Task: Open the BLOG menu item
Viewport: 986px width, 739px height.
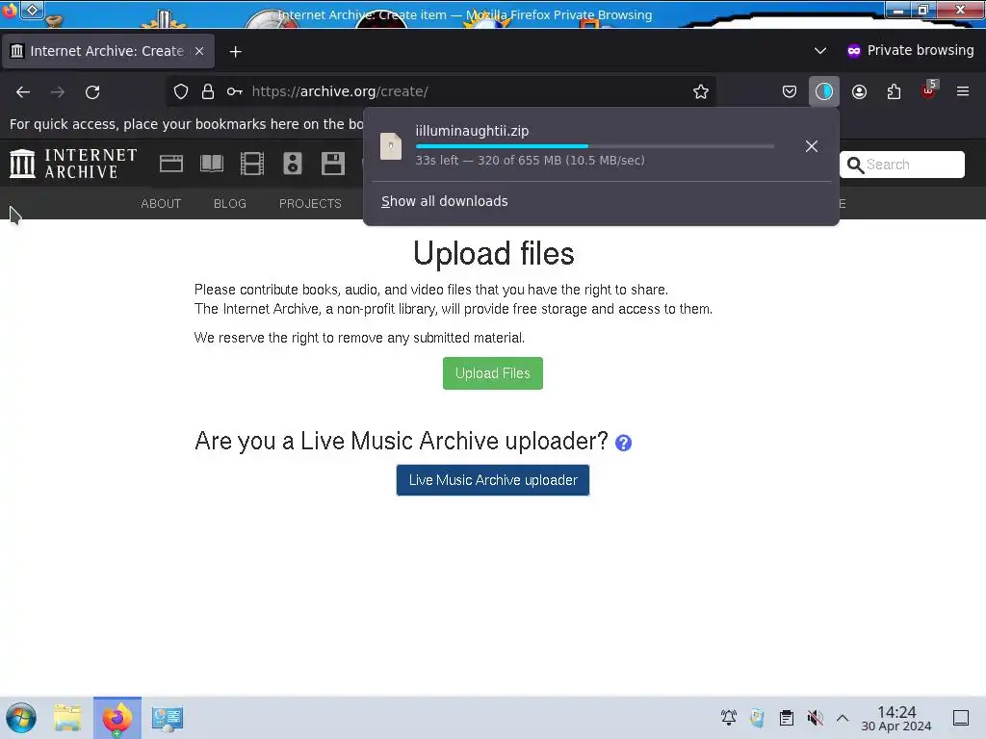Action: 230,204
